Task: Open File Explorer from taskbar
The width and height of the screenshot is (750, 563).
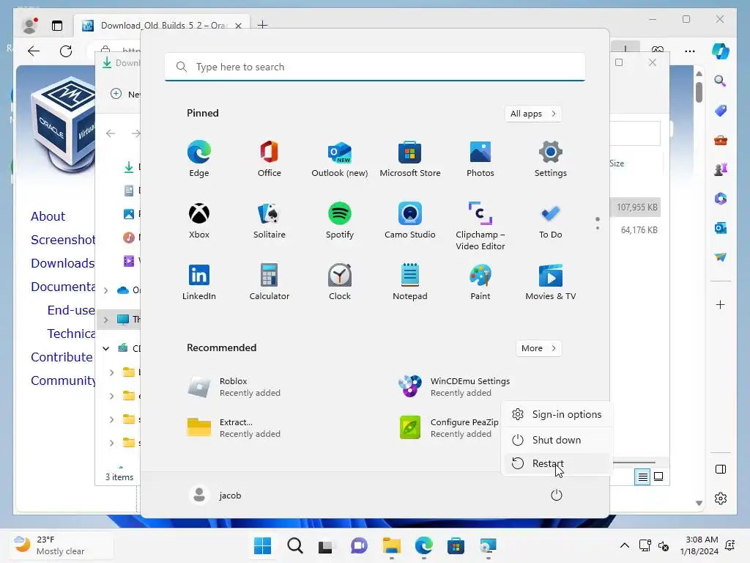Action: point(391,545)
